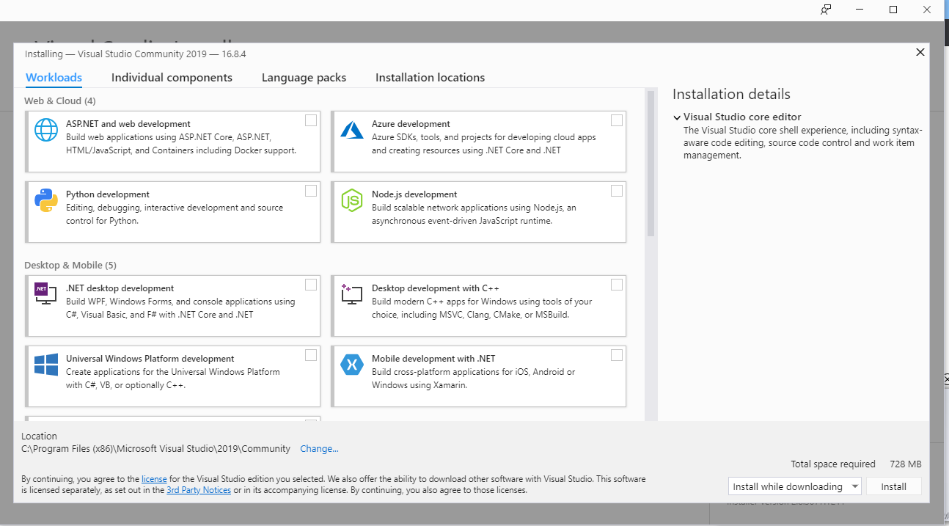Viewport: 949px width, 526px height.
Task: Click the Mobile development with .NET title
Action: [433, 359]
